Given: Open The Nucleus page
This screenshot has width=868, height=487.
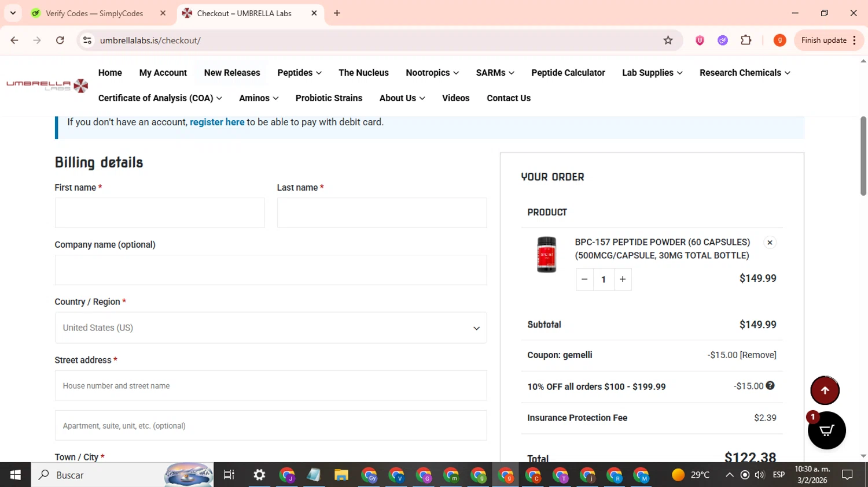Looking at the screenshot, I should tap(363, 73).
